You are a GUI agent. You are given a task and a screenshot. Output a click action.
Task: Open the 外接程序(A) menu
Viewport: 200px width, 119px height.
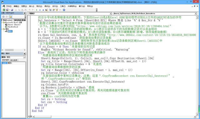tap(72, 6)
